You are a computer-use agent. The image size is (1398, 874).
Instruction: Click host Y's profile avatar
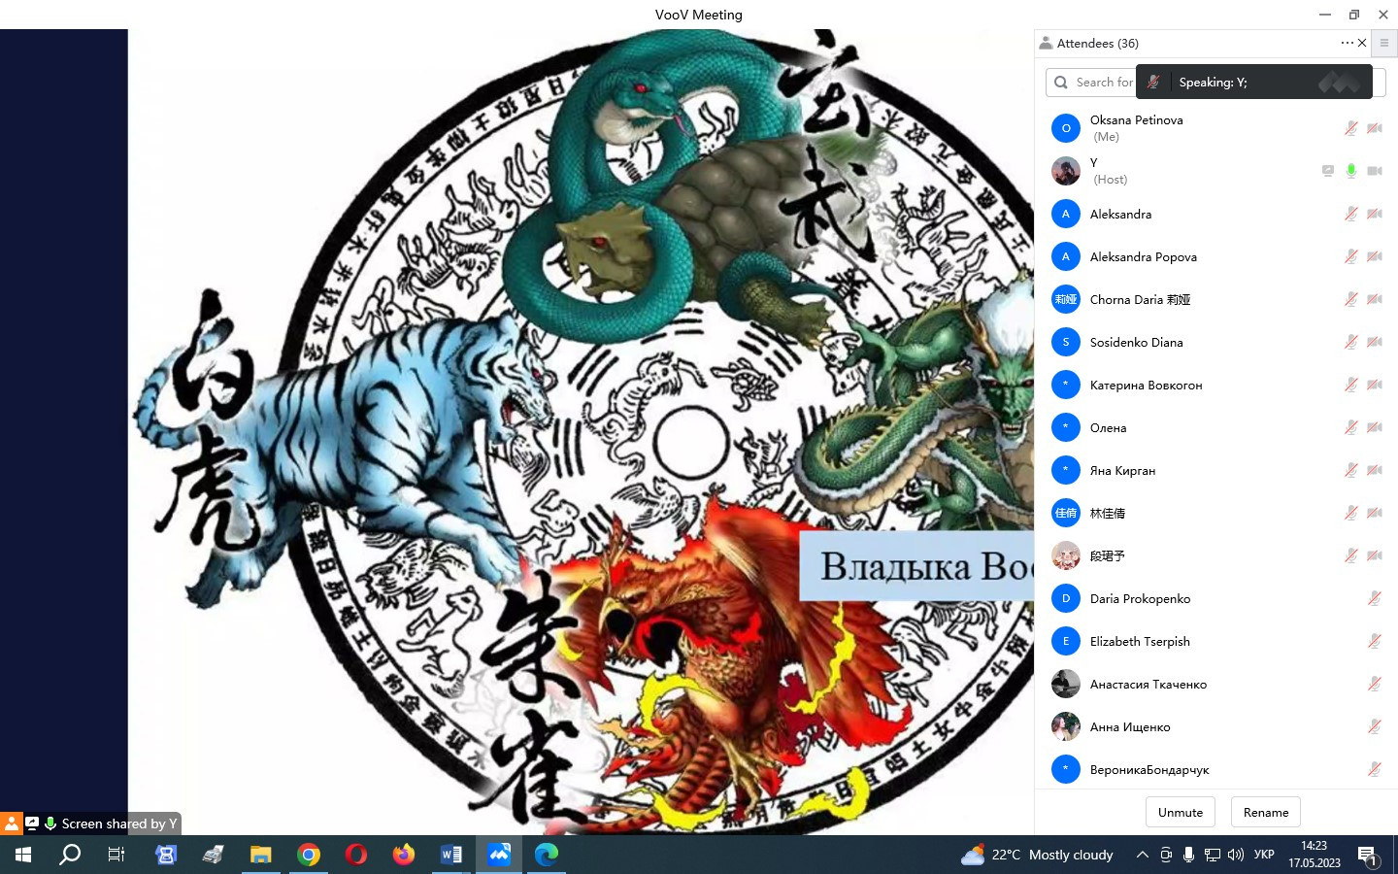[x=1066, y=171]
